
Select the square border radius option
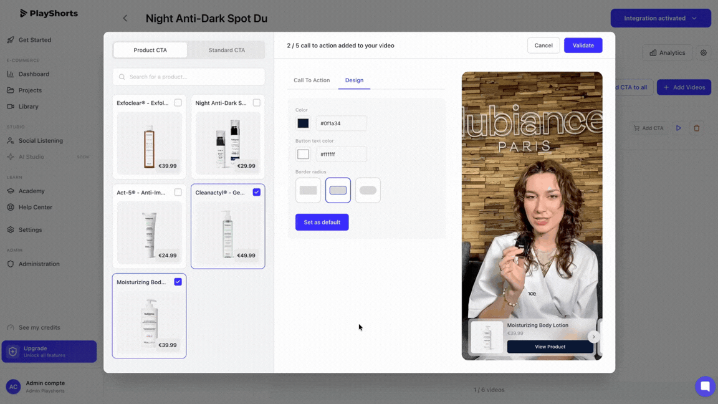308,190
